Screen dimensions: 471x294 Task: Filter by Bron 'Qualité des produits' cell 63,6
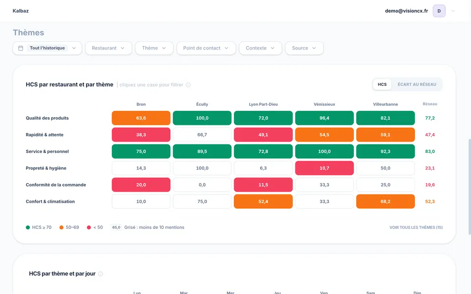[141, 118]
